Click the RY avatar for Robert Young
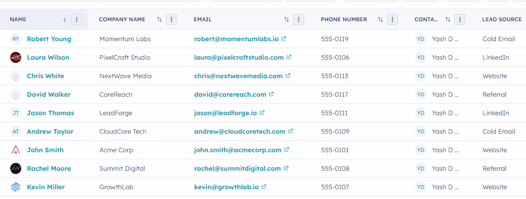Image resolution: width=526 pixels, height=199 pixels. pyautogui.click(x=16, y=39)
